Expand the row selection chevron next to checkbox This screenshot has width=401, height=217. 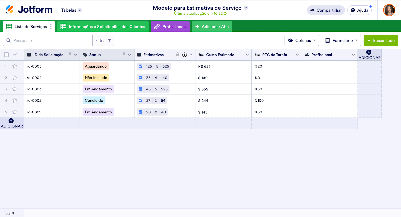tap(15, 55)
